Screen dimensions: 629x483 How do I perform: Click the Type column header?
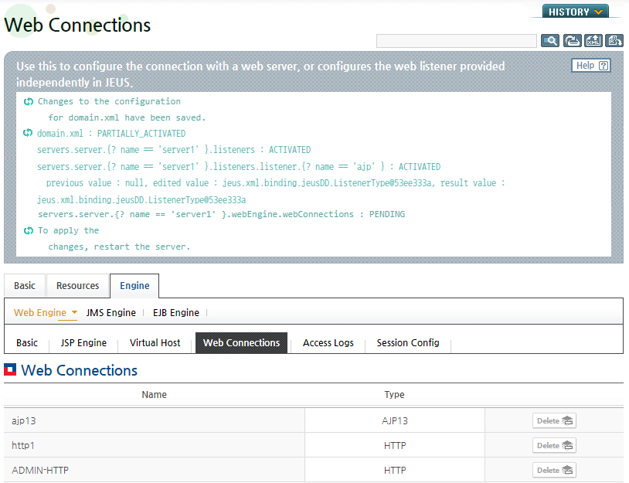[394, 394]
